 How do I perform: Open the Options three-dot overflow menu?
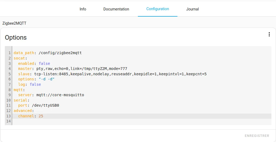pos(269,34)
